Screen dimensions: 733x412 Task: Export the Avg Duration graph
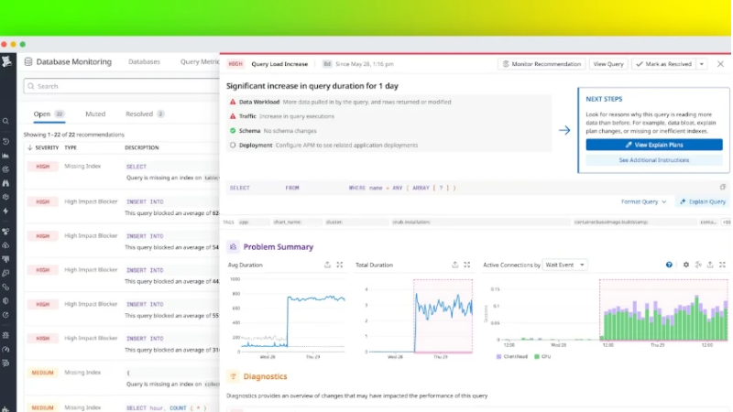point(327,265)
